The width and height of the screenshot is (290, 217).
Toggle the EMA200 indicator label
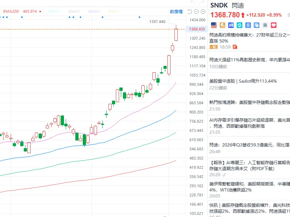(x=11, y=11)
